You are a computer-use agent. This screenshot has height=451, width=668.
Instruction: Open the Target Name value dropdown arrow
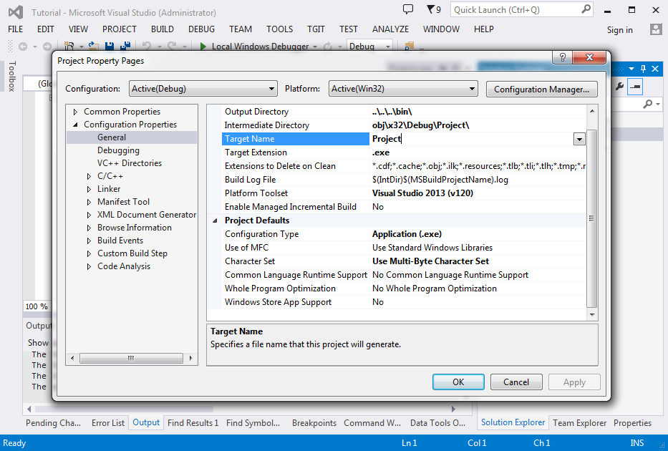[x=579, y=139]
